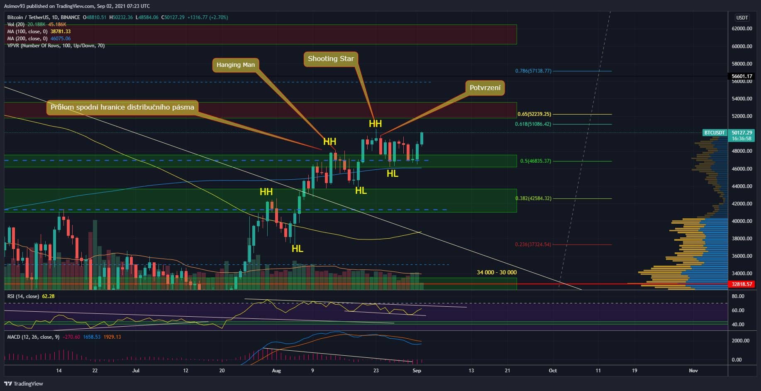Image resolution: width=761 pixels, height=391 pixels.
Task: Click the 58000.00 price axis label
Action: tap(742, 64)
